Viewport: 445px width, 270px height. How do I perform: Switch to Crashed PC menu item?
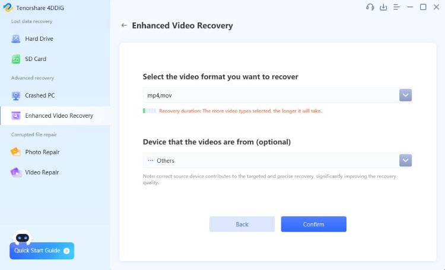tap(55, 96)
